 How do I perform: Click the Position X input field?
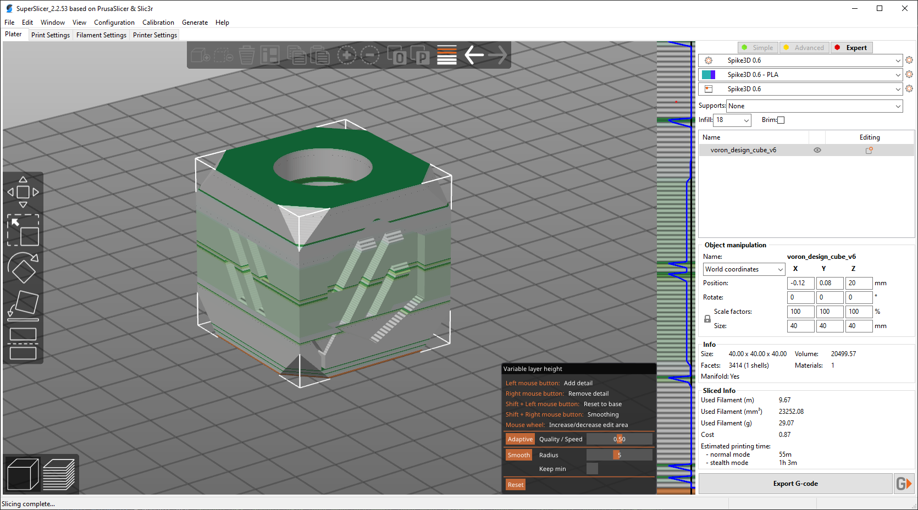click(x=800, y=283)
